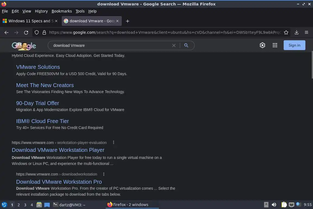Image resolution: width=313 pixels, height=209 pixels.
Task: Open Google quick settings gear
Action: (262, 45)
